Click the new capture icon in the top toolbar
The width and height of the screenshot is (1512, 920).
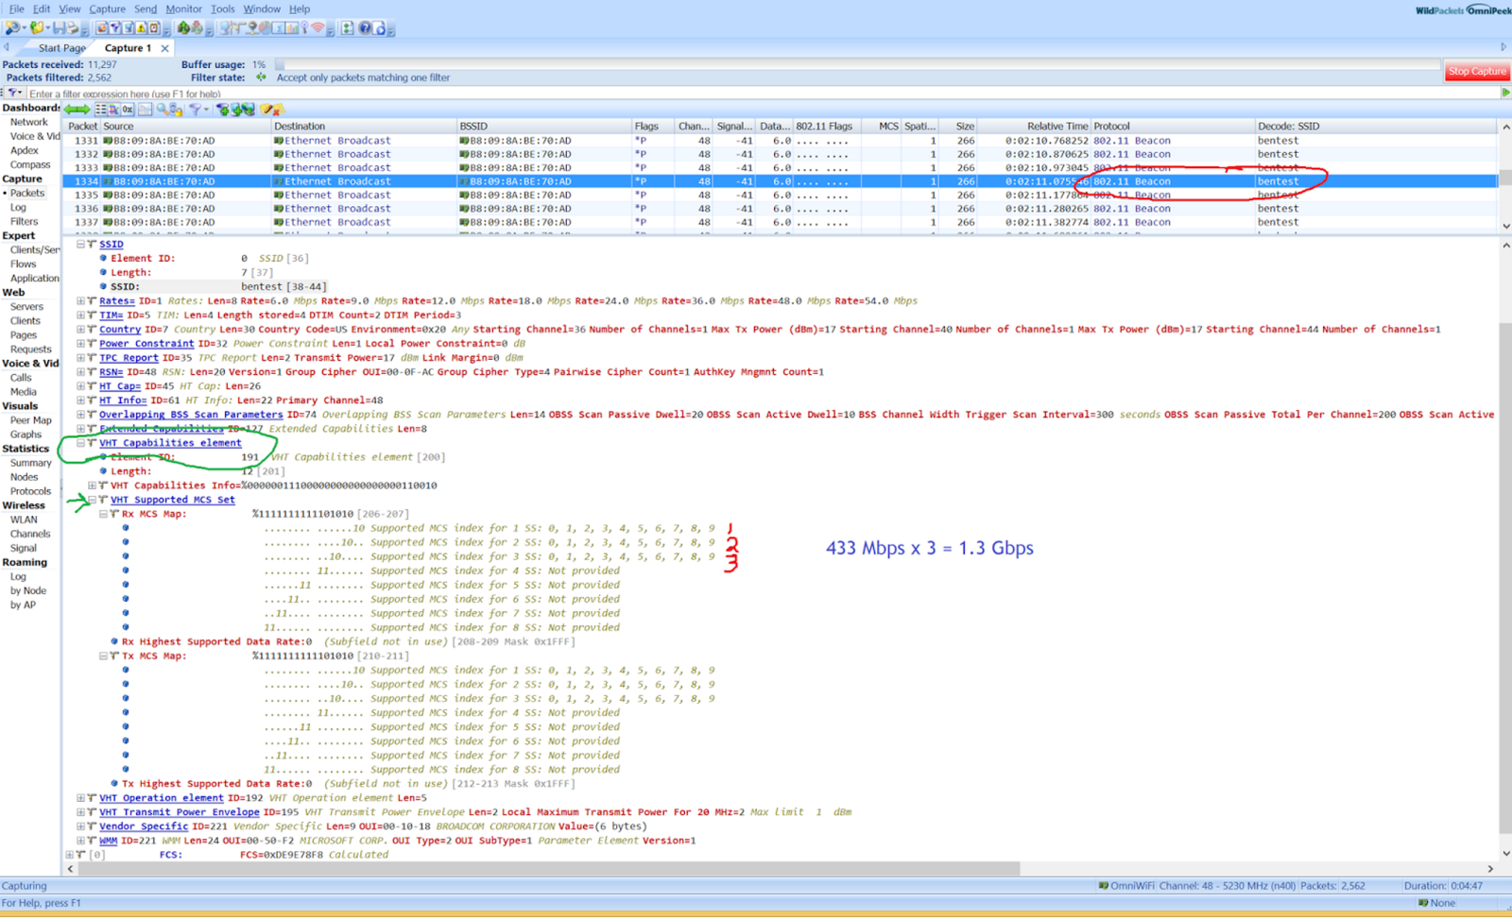click(12, 28)
